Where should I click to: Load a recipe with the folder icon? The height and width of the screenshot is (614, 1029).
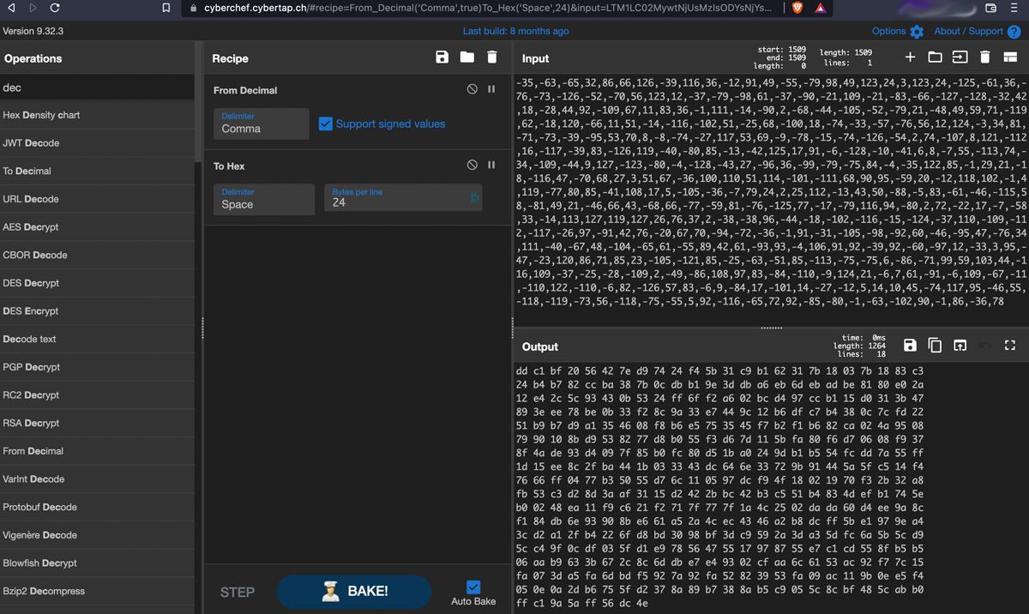(x=466, y=57)
